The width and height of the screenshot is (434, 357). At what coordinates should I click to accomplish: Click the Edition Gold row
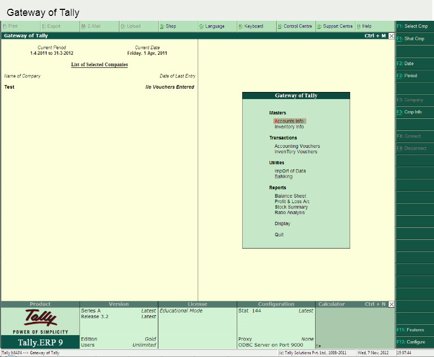click(118, 339)
